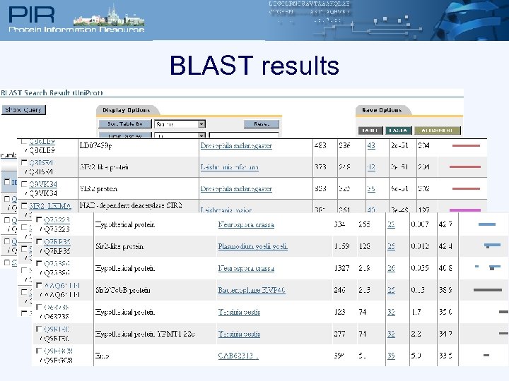Open the Plasmodium yoelii yoelii link
509x381 pixels.
coord(253,246)
